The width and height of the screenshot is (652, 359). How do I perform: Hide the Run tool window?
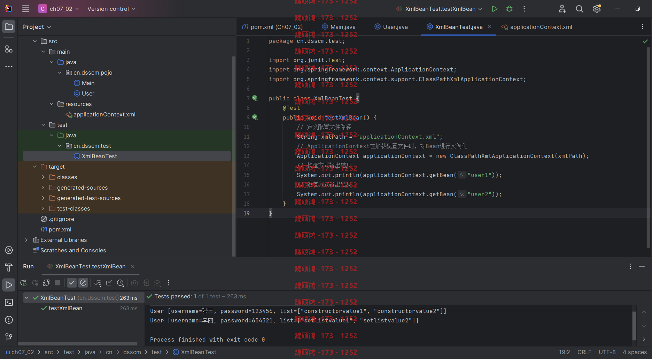click(x=642, y=266)
